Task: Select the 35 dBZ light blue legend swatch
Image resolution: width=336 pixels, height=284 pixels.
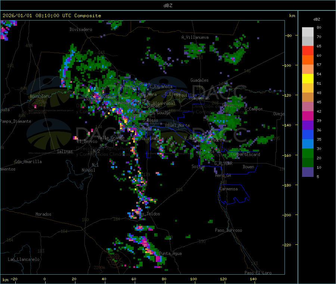Action: pyautogui.click(x=308, y=144)
